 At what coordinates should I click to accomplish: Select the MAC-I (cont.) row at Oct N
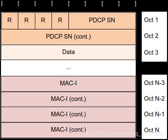coord(69,130)
